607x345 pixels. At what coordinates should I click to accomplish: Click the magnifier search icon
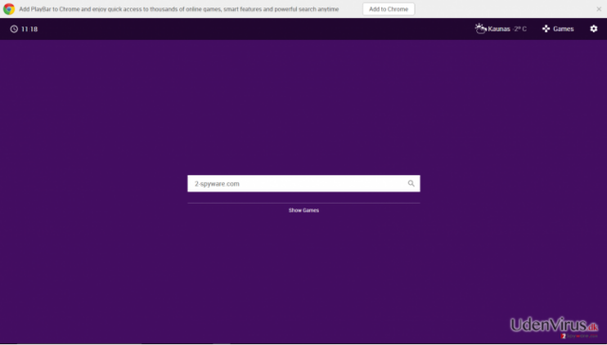pos(411,184)
